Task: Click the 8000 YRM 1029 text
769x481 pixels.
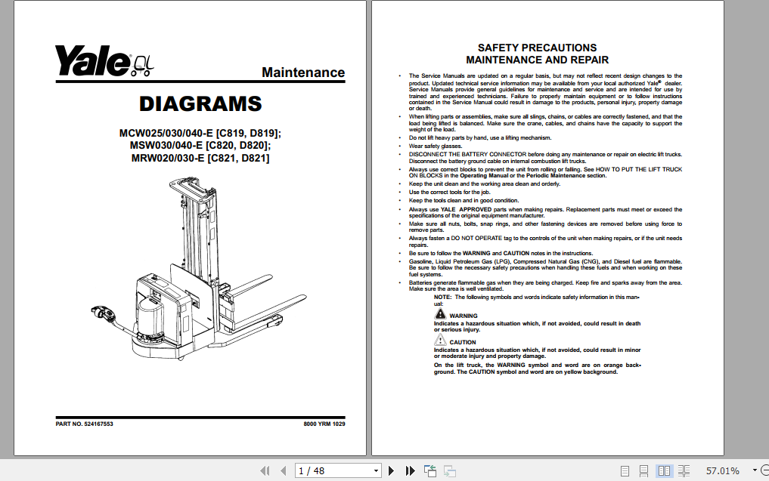Action: tap(324, 424)
